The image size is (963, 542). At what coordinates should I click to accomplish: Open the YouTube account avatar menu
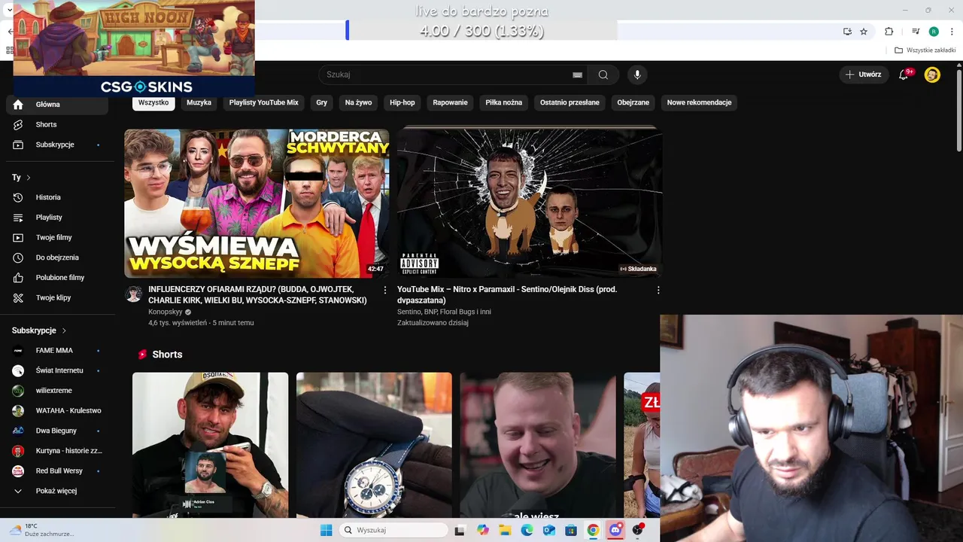click(932, 75)
